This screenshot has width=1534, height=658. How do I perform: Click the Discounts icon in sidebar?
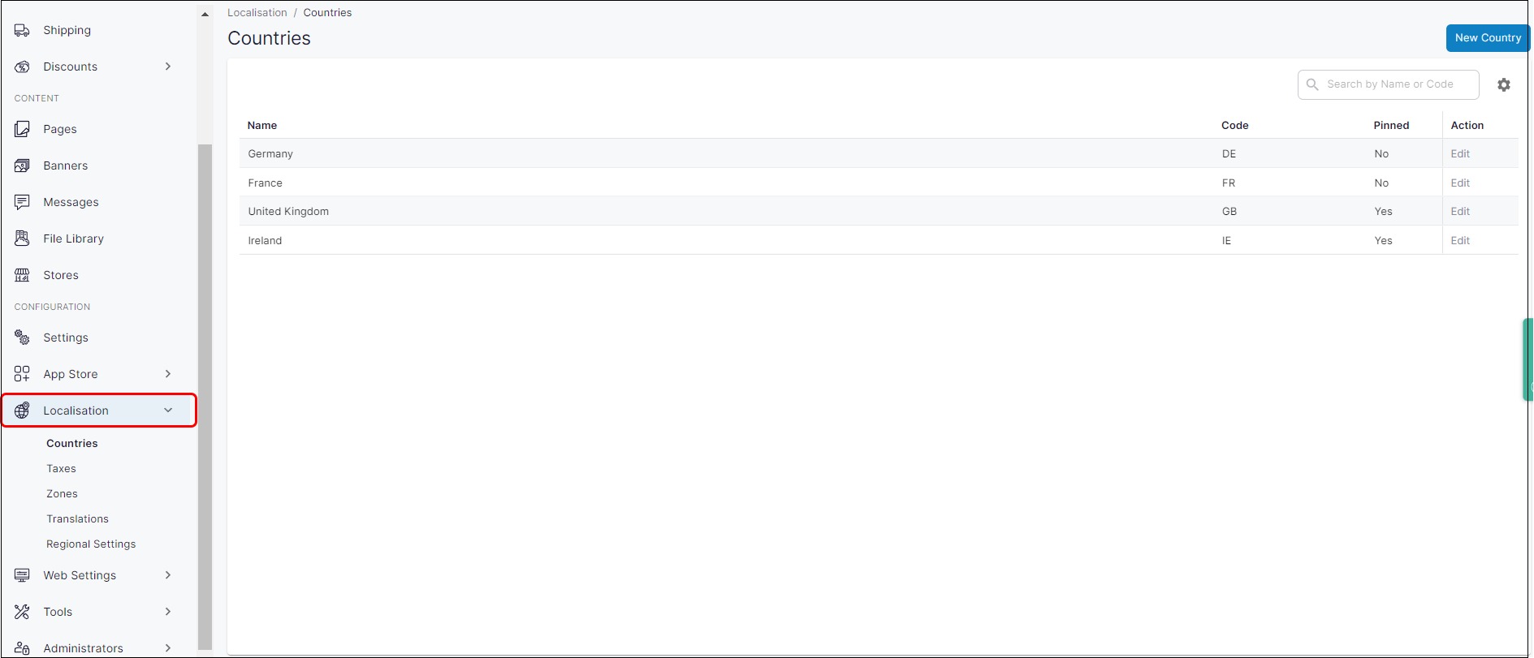(22, 67)
